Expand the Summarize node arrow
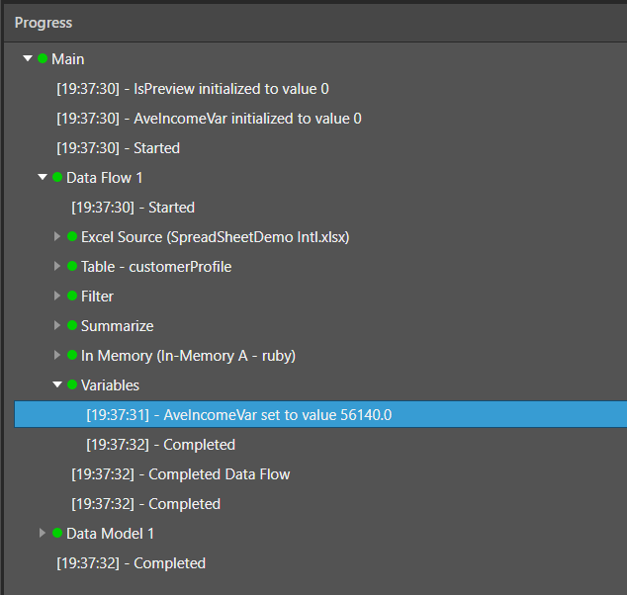Screen dimensions: 627x595 tap(57, 326)
